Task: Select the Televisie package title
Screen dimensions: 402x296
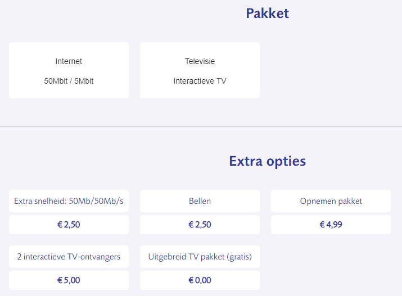Action: 200,61
